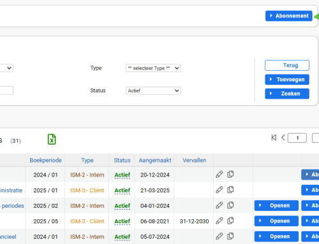This screenshot has height=244, width=319.
Task: Edit the row created 04-01-2024
Action: 219,205
